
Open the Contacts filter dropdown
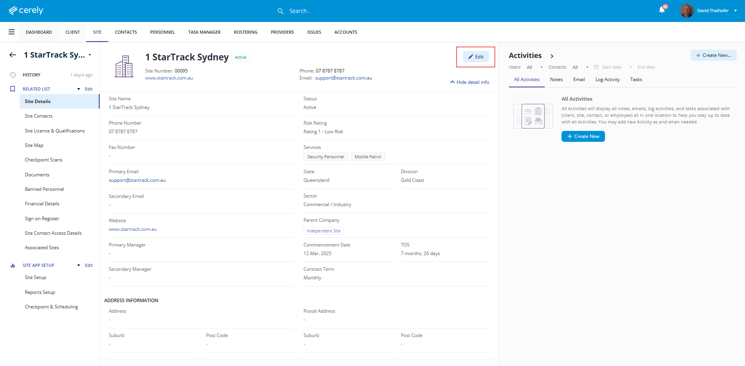coord(580,67)
